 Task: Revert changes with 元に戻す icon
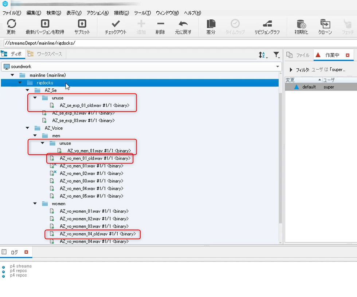(183, 23)
